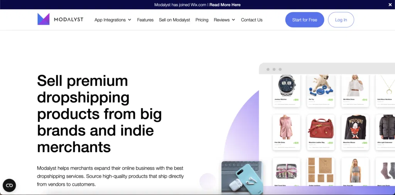The image size is (395, 195).
Task: Select the Pink Silk Dress card
Action: coord(287,132)
